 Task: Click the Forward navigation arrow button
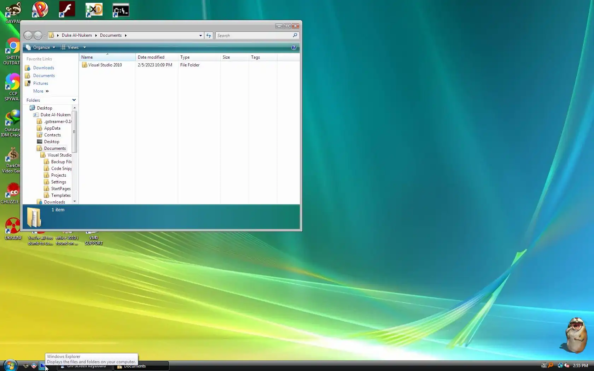tap(38, 35)
